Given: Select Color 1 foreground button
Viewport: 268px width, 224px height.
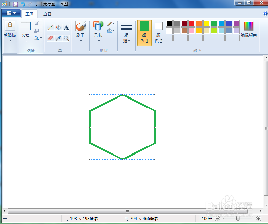Looking at the screenshot, I should click(x=144, y=33).
